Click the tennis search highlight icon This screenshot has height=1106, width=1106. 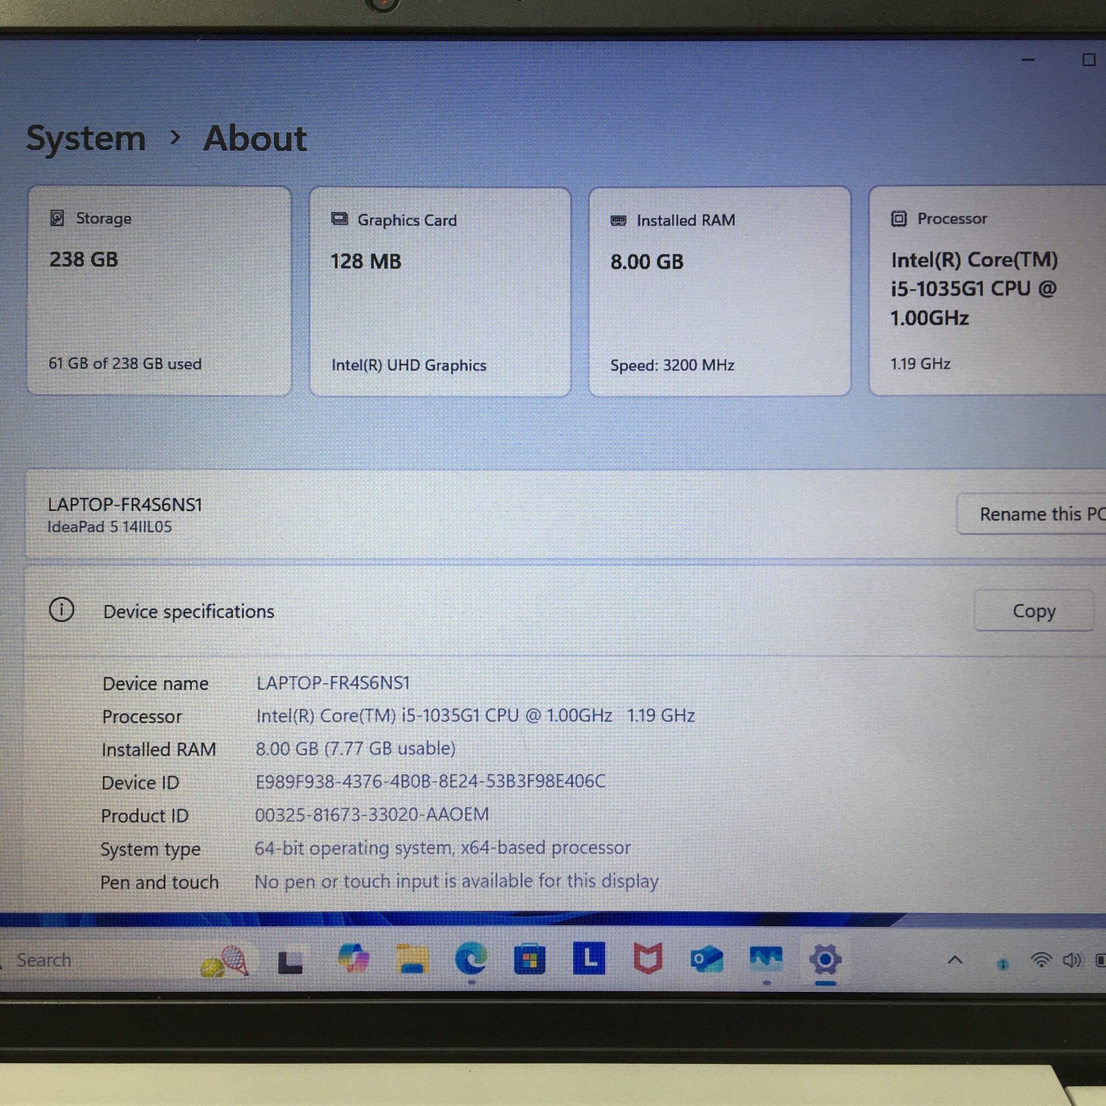225,961
